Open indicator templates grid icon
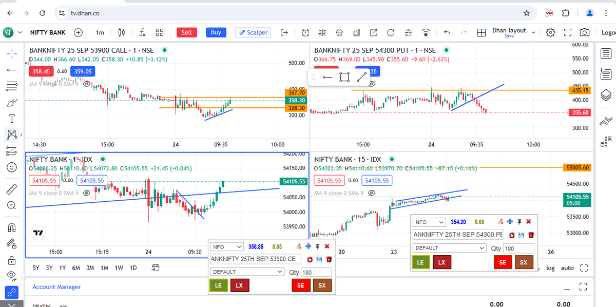This screenshot has width=616, height=307. pyautogui.click(x=160, y=32)
